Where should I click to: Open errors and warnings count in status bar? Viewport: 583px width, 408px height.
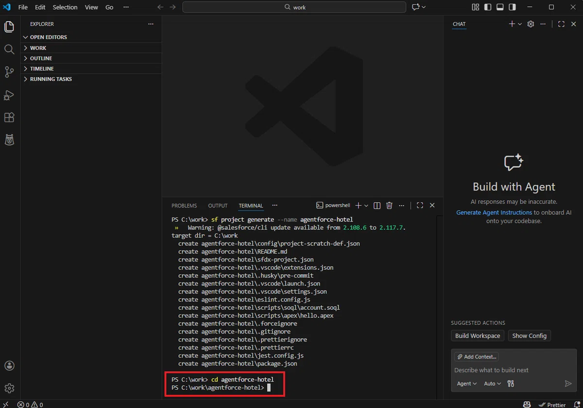click(x=30, y=404)
